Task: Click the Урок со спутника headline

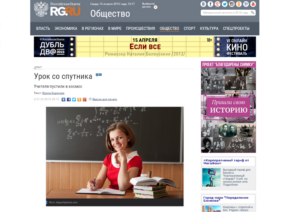Action: click(63, 76)
